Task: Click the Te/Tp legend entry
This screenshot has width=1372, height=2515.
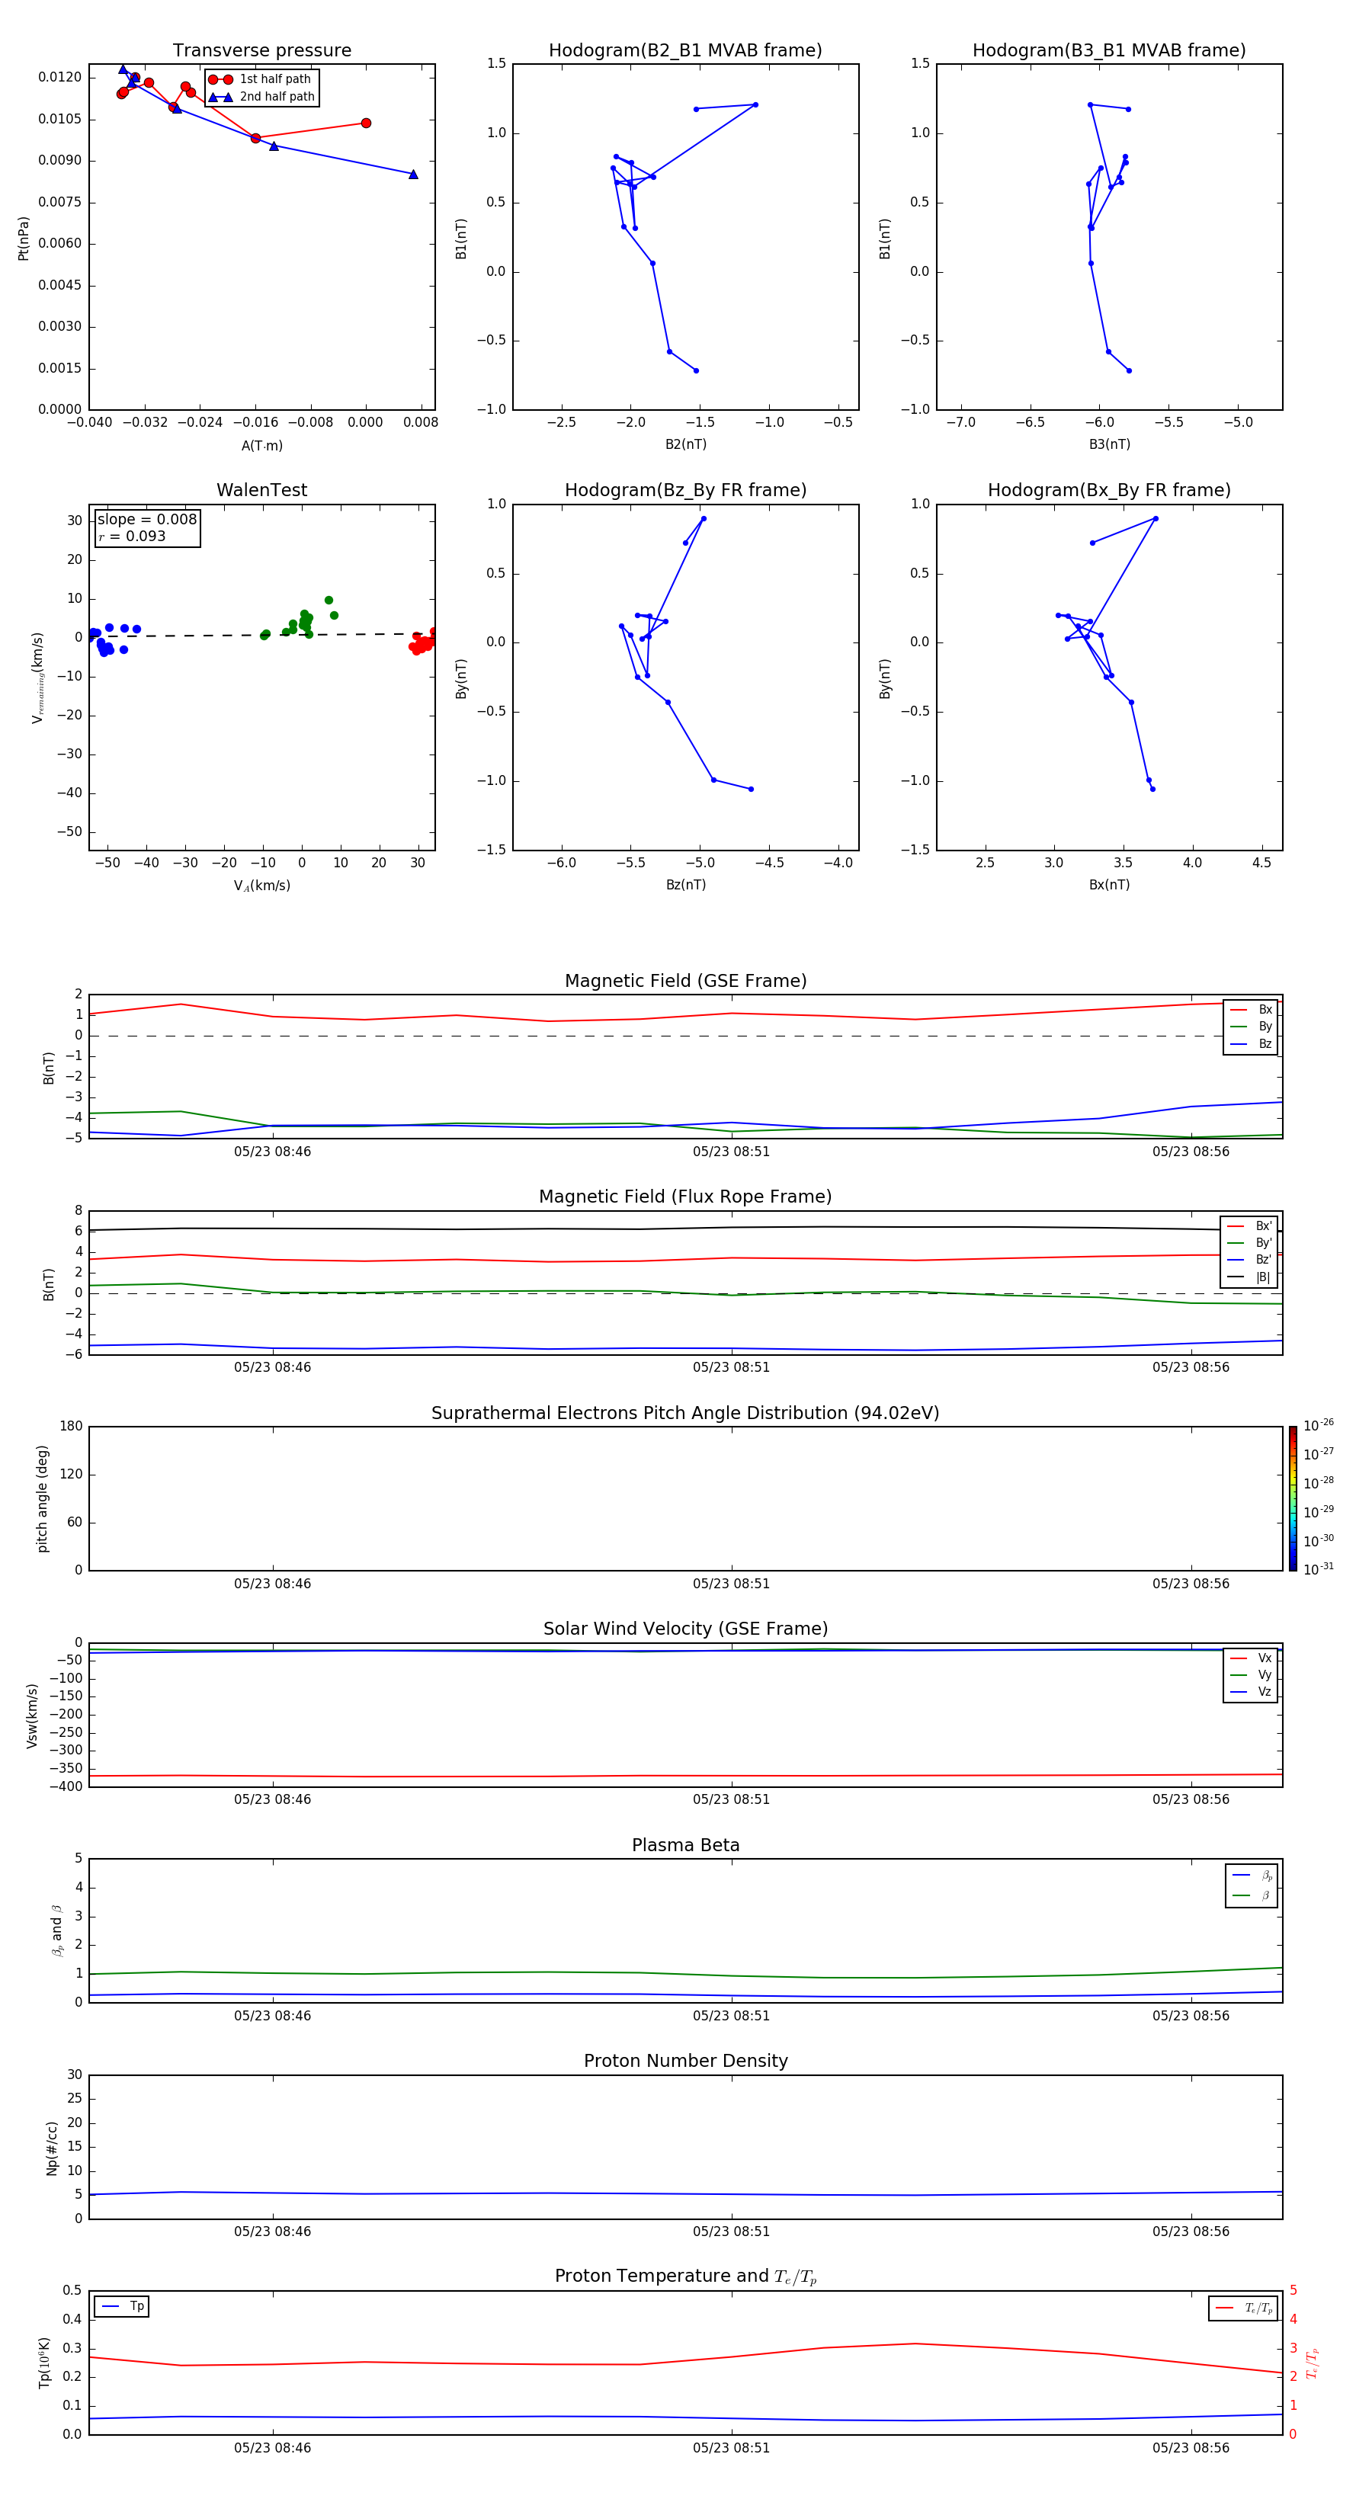Action: pyautogui.click(x=1244, y=2309)
